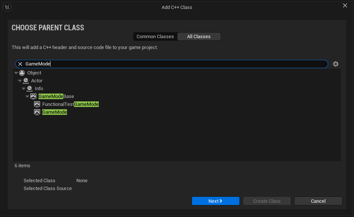Image resolution: width=354 pixels, height=217 pixels.
Task: Open class viewer settings gear
Action: 336,64
